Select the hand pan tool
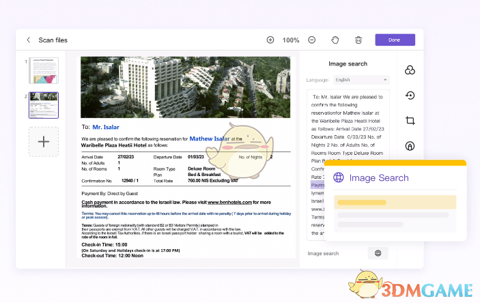Screen dimensions: 480x303 pyautogui.click(x=335, y=40)
